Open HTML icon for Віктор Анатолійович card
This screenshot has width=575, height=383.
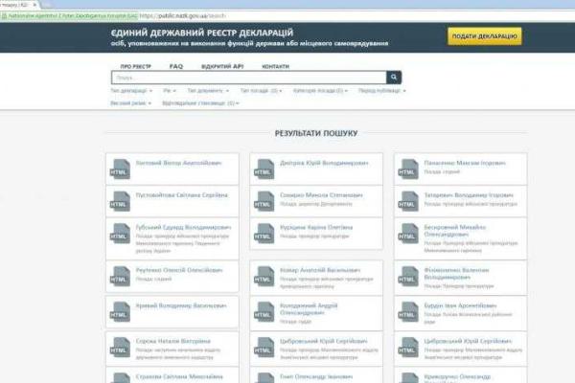pyautogui.click(x=120, y=169)
